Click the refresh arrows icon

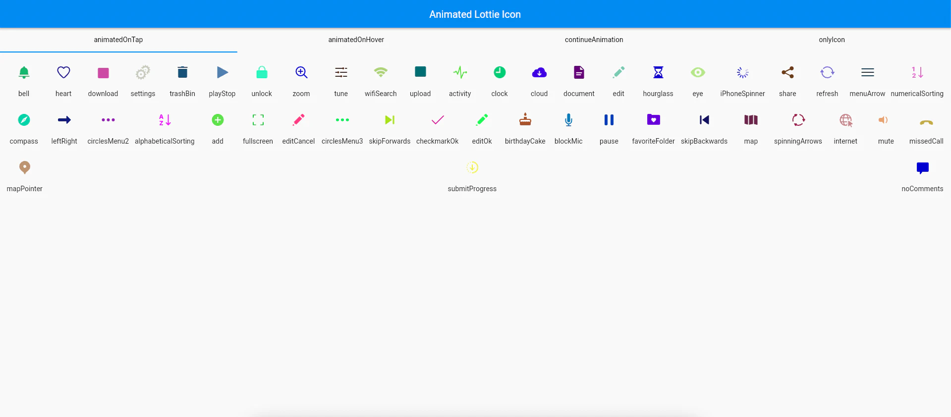[827, 72]
